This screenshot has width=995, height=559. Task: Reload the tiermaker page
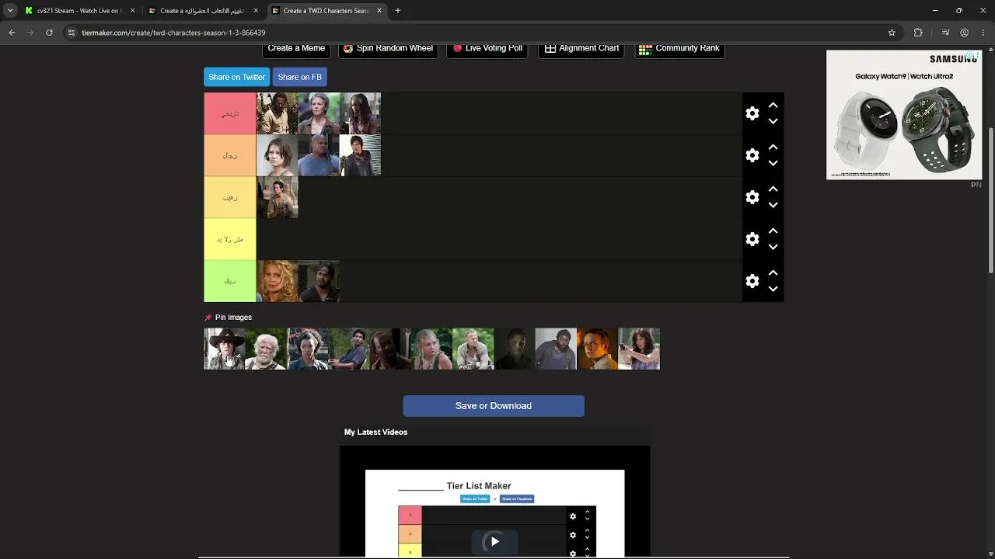49,33
